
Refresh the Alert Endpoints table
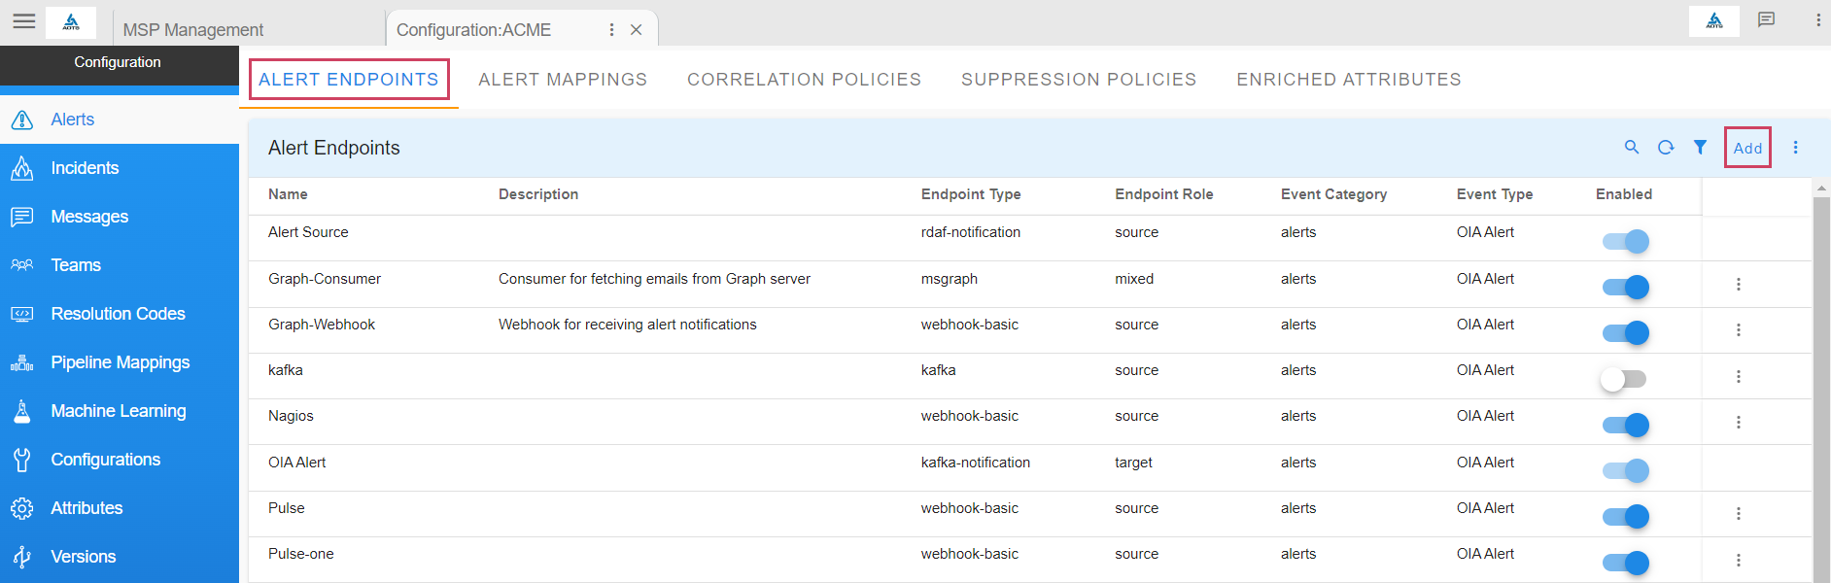pos(1666,148)
